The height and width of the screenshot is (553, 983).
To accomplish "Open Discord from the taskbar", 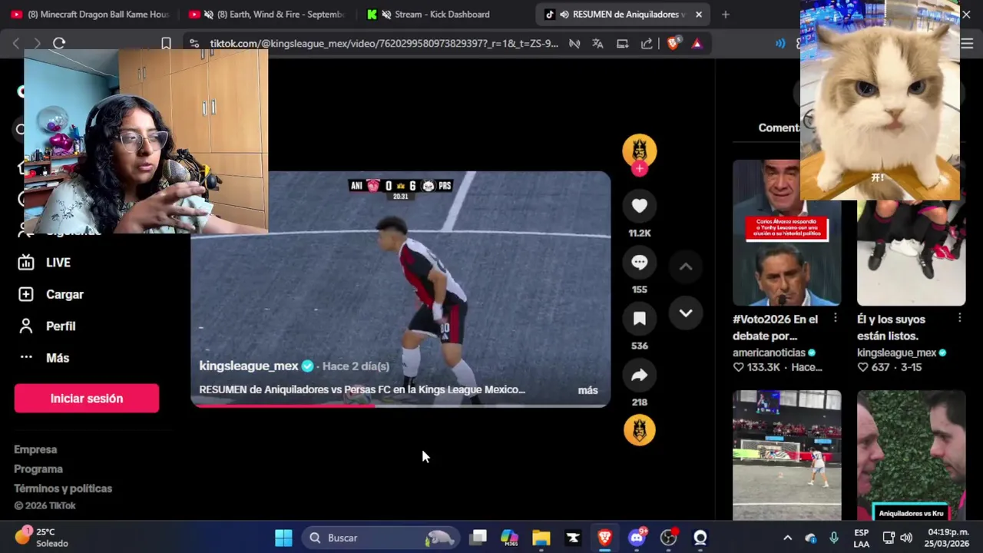I will pyautogui.click(x=637, y=538).
